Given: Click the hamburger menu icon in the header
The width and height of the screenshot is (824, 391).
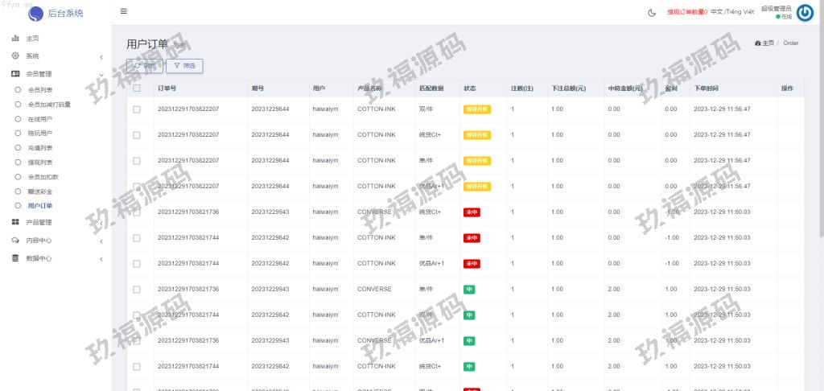Looking at the screenshot, I should point(123,11).
